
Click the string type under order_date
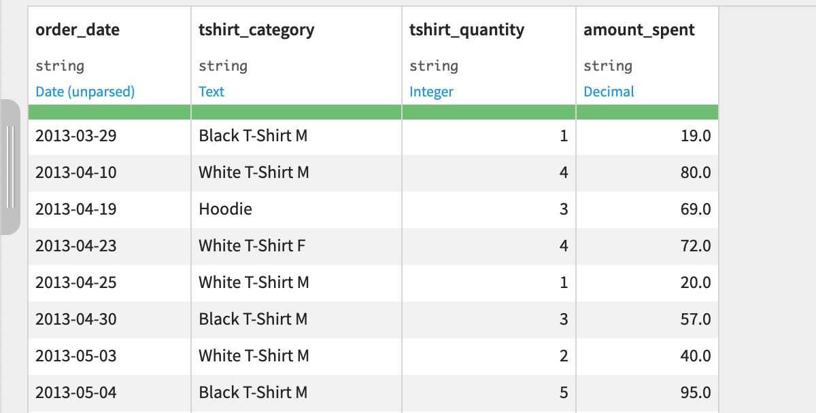[x=60, y=66]
